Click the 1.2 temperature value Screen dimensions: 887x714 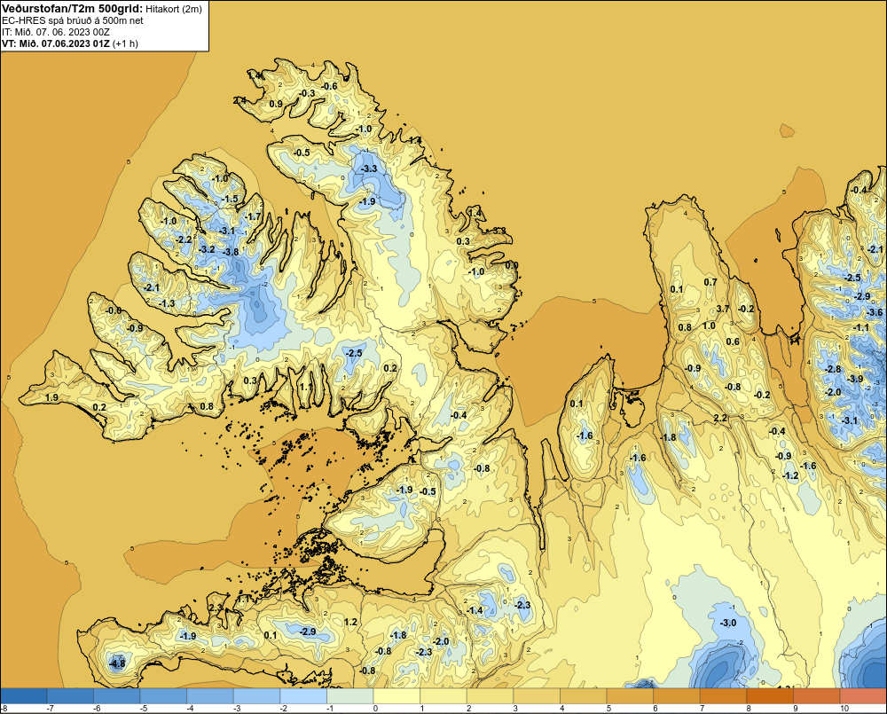(x=350, y=623)
